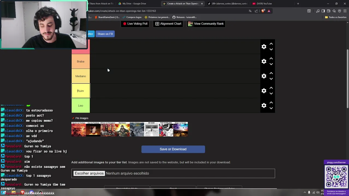Select the Saigo no Kyojin thumbnail
349x196 pixels.
click(180, 129)
